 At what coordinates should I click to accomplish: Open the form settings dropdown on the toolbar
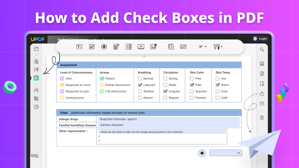click(x=218, y=47)
